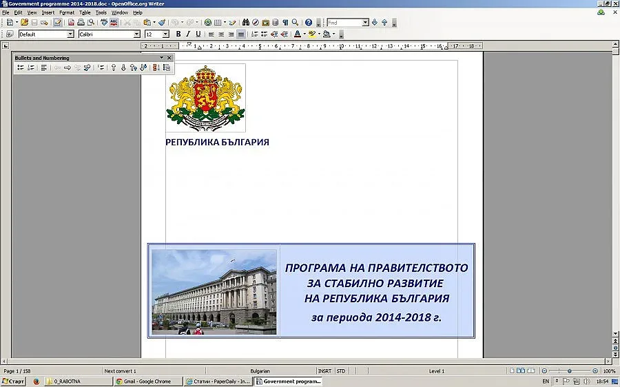
Task: Open Find & Replace binoculars icon
Action: pyautogui.click(x=245, y=23)
